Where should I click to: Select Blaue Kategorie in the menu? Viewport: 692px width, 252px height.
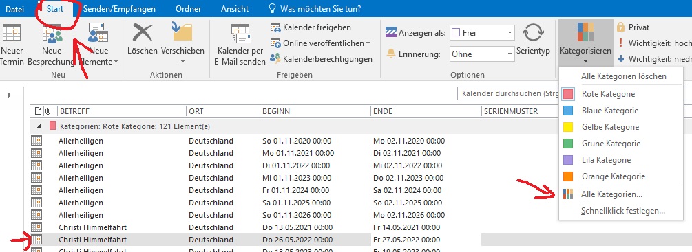tap(621, 111)
